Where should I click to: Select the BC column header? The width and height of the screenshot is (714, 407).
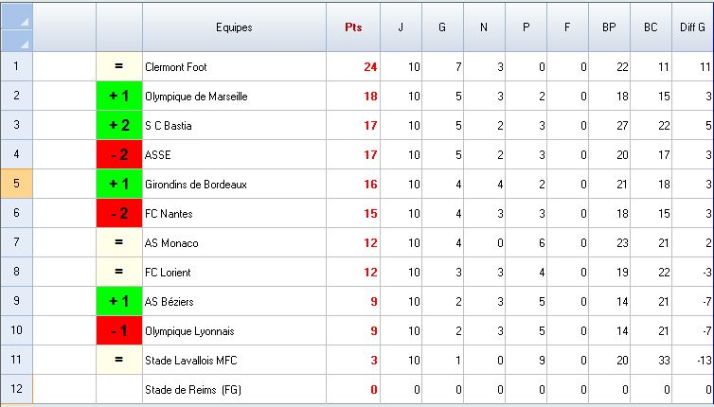click(651, 28)
